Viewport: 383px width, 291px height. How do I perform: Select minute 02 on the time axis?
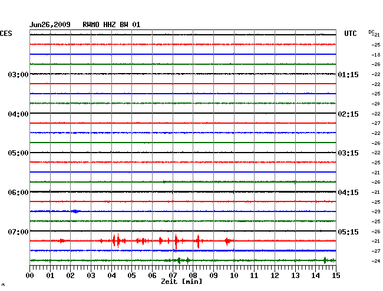[70, 275]
